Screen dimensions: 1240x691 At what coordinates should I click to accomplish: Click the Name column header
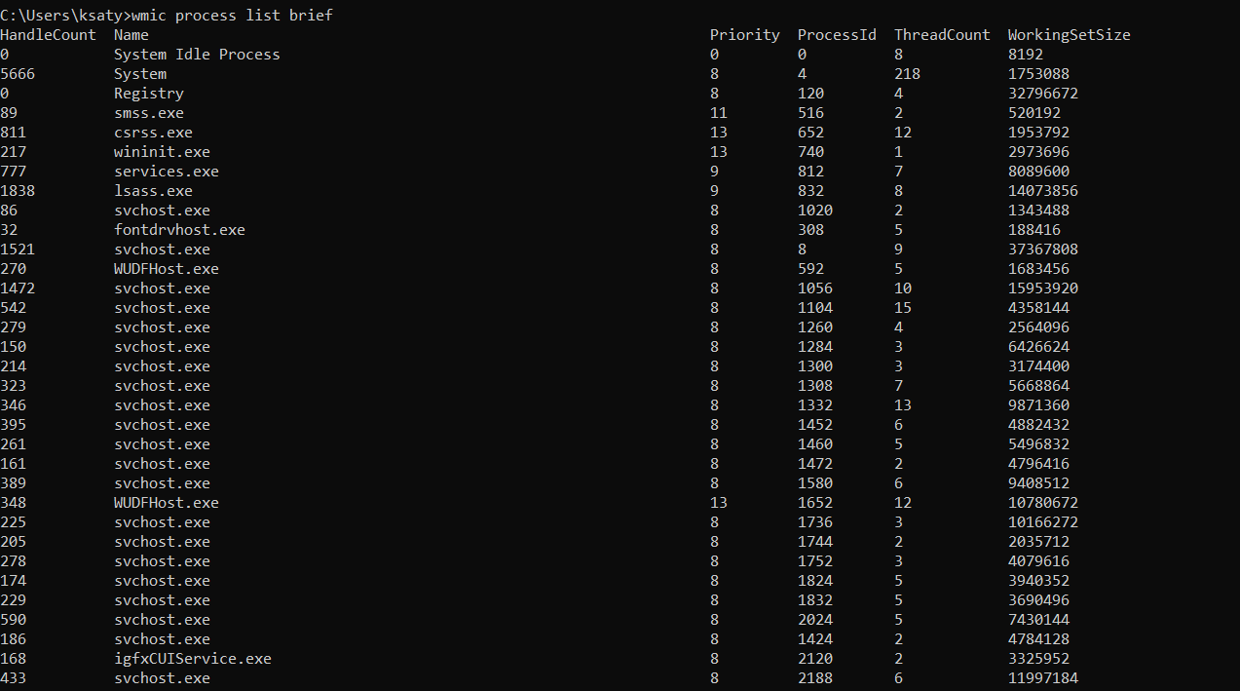point(132,35)
